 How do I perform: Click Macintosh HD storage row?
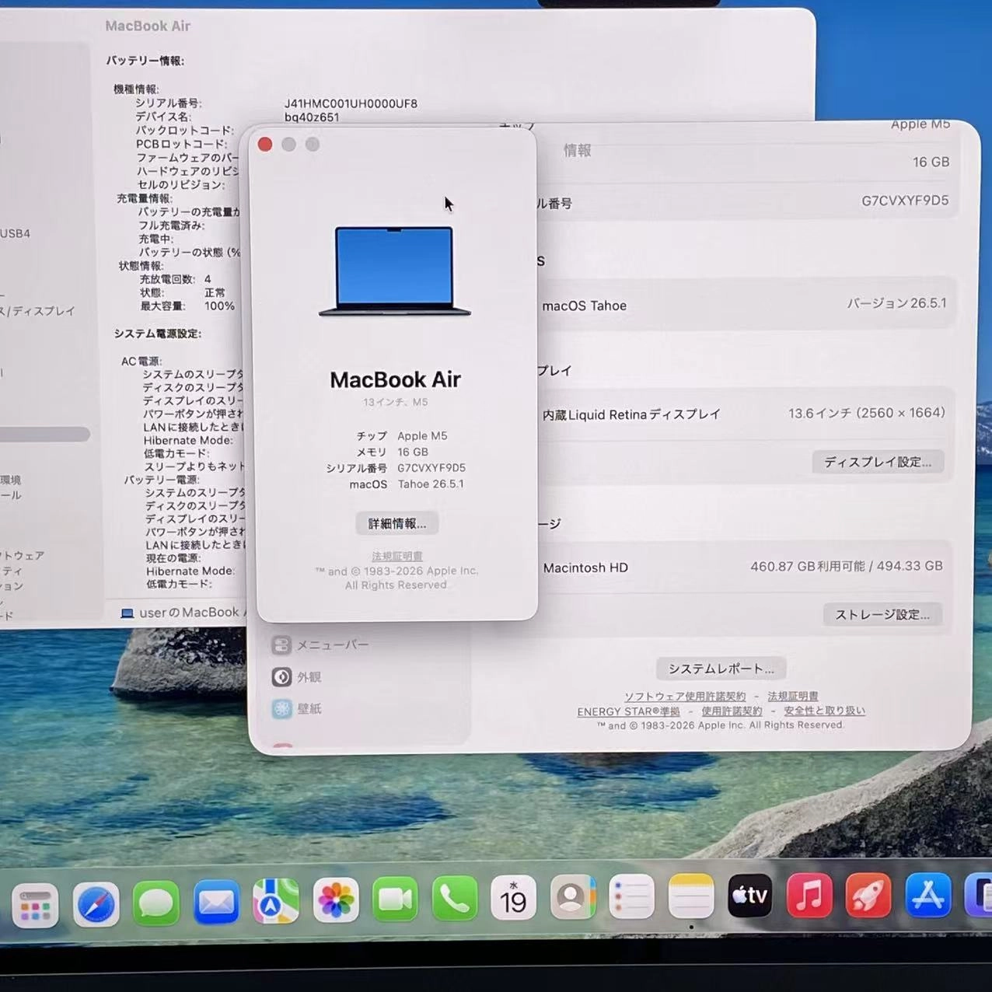pyautogui.click(x=744, y=567)
